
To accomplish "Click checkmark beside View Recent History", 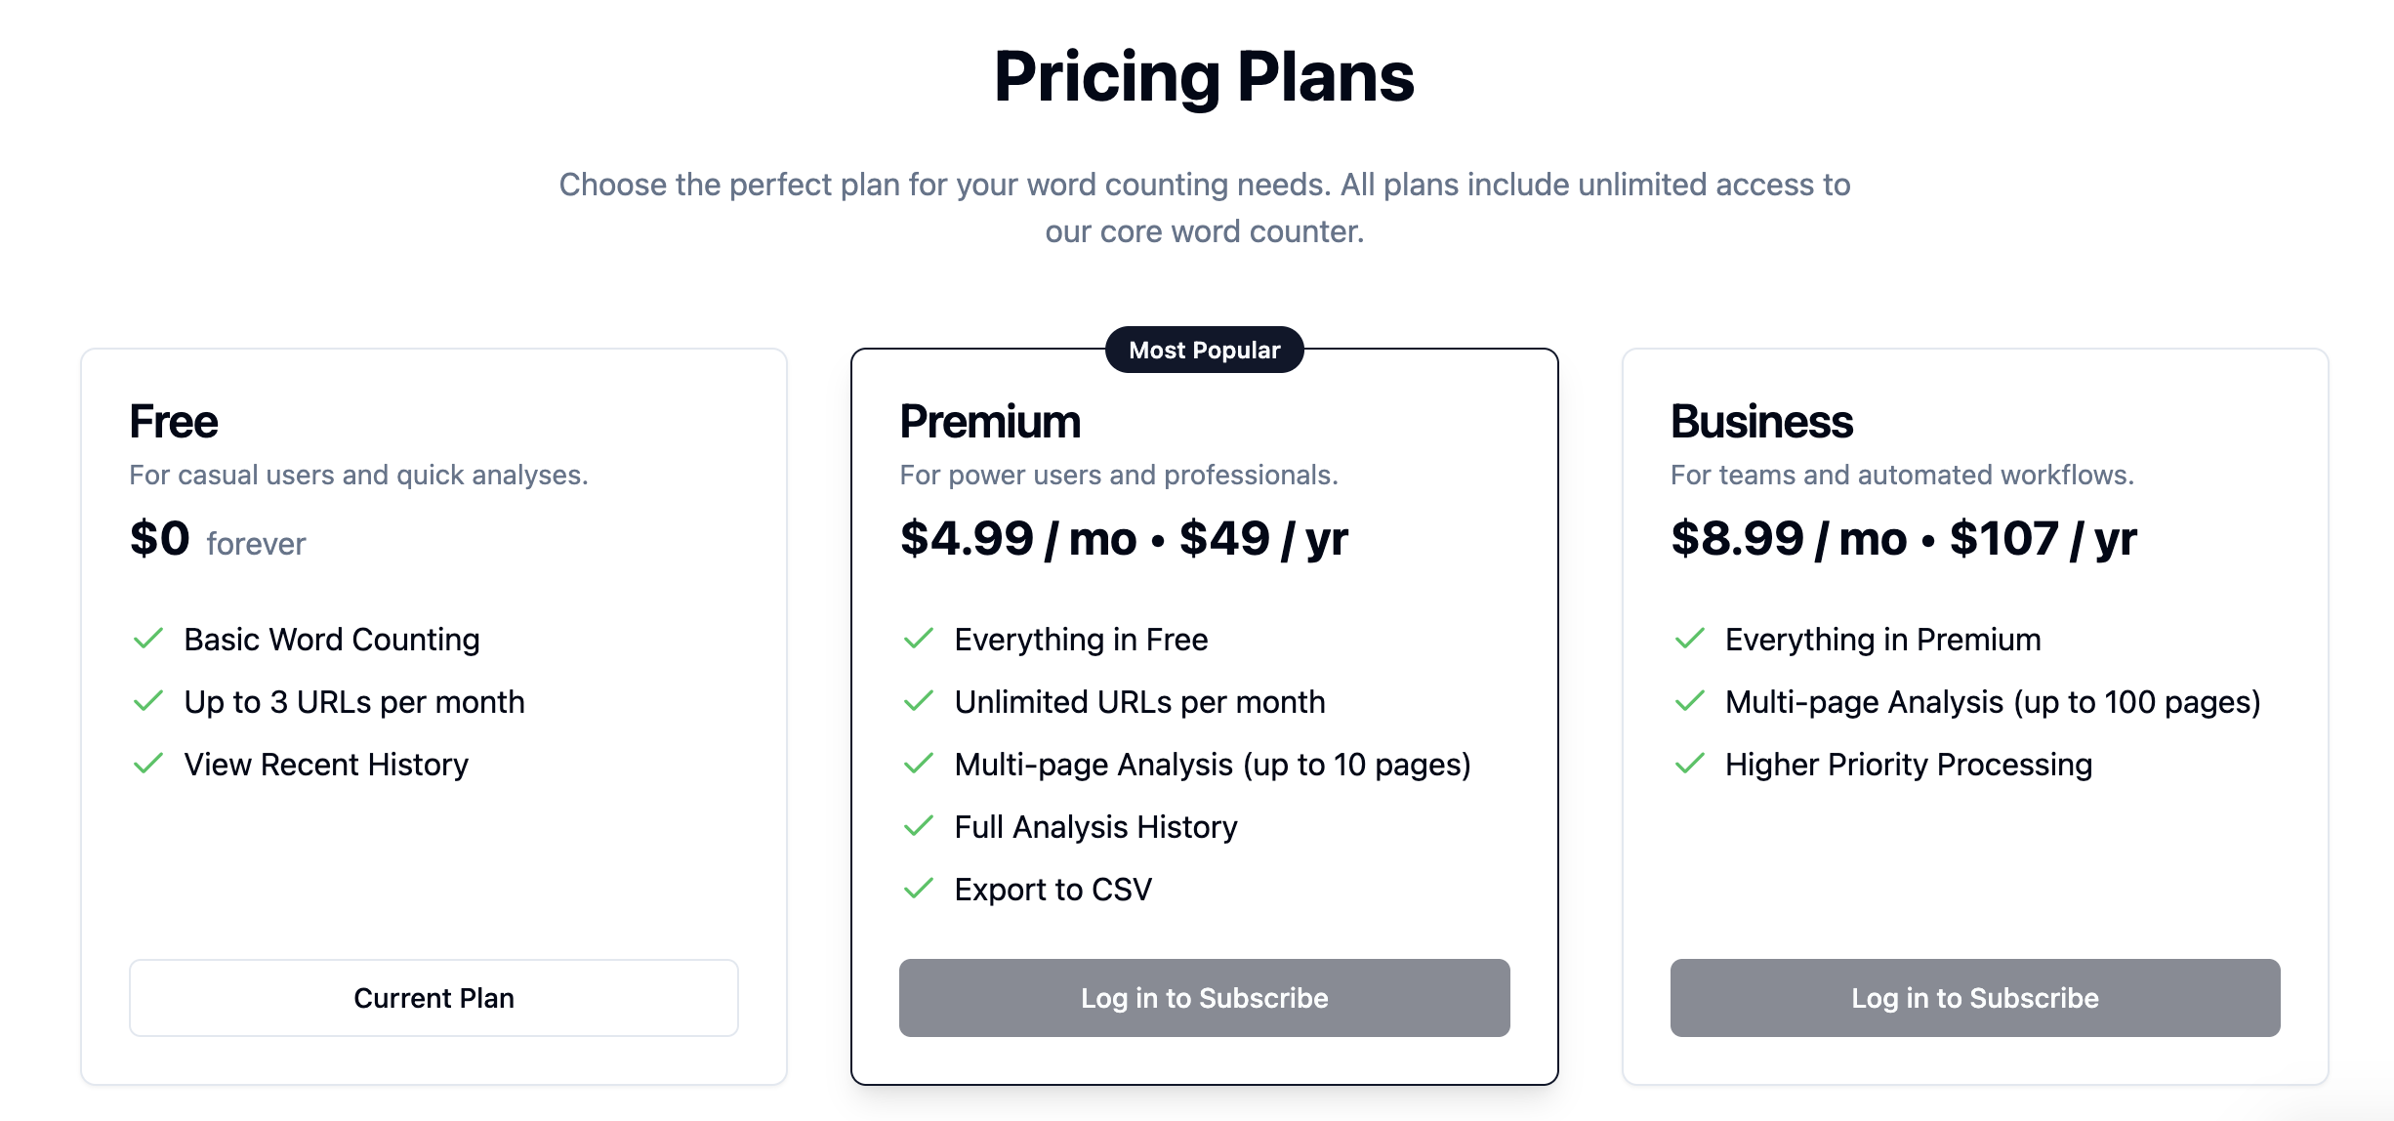I will [148, 765].
